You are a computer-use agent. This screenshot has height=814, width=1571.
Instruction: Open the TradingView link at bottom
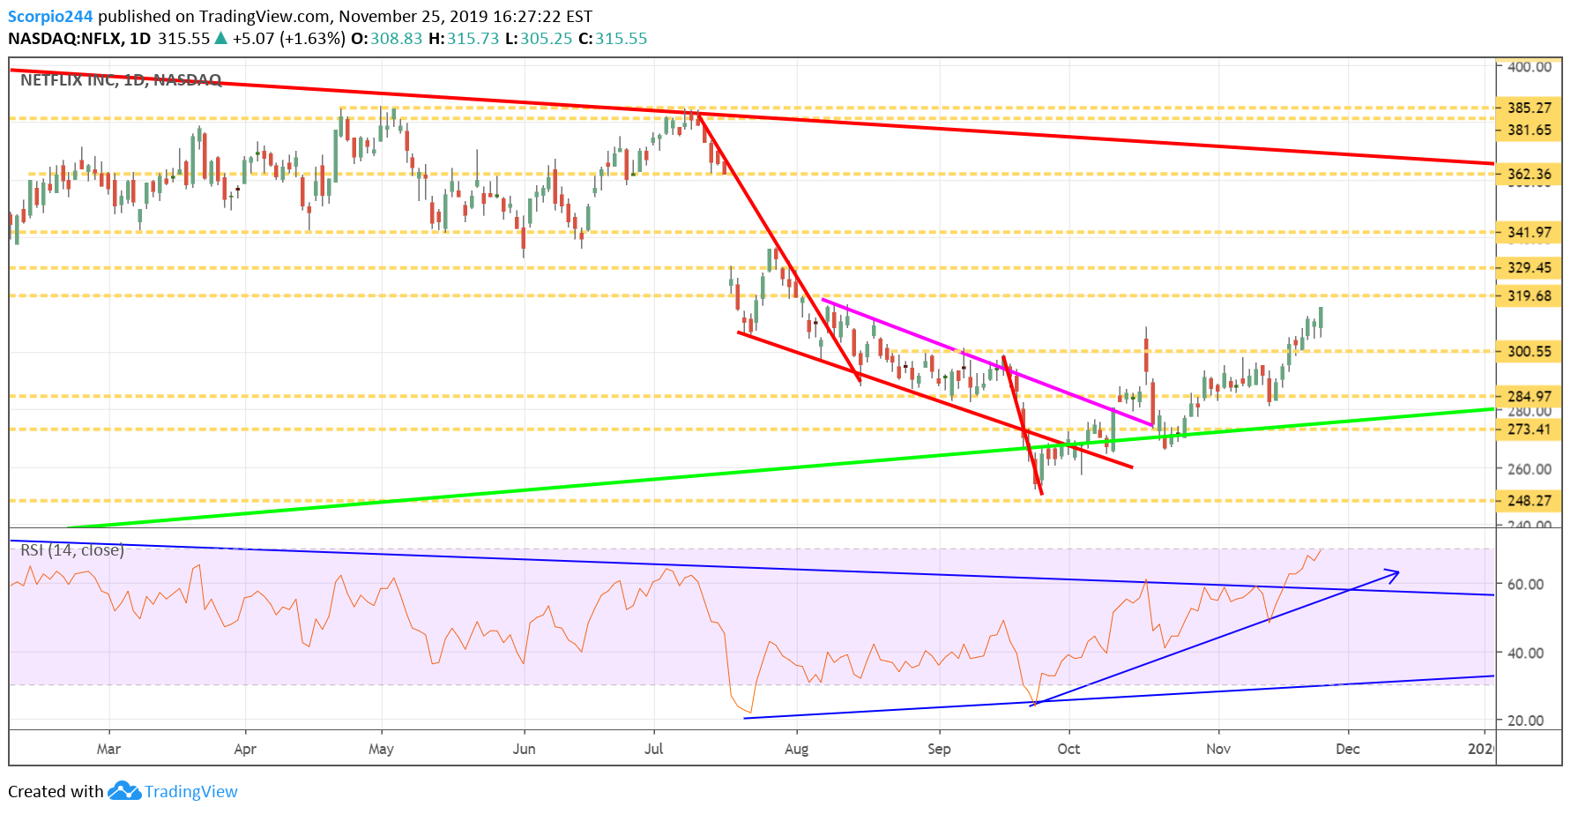click(190, 791)
